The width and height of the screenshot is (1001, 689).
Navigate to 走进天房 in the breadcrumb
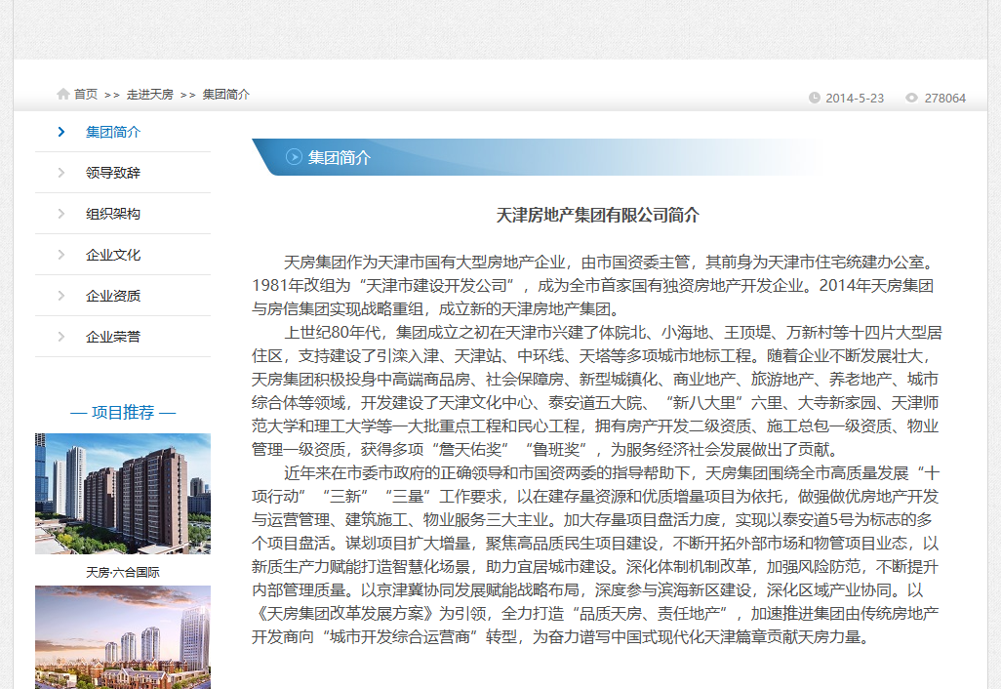(149, 95)
